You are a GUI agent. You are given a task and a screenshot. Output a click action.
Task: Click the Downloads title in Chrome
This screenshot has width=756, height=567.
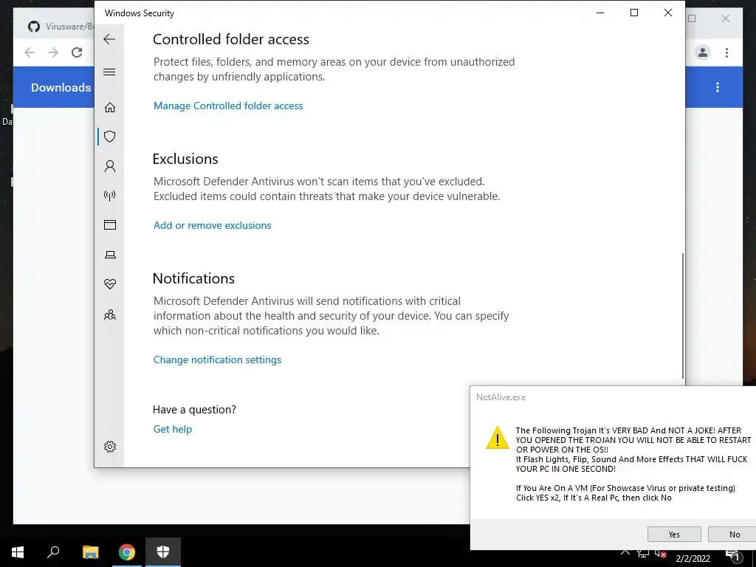click(61, 87)
